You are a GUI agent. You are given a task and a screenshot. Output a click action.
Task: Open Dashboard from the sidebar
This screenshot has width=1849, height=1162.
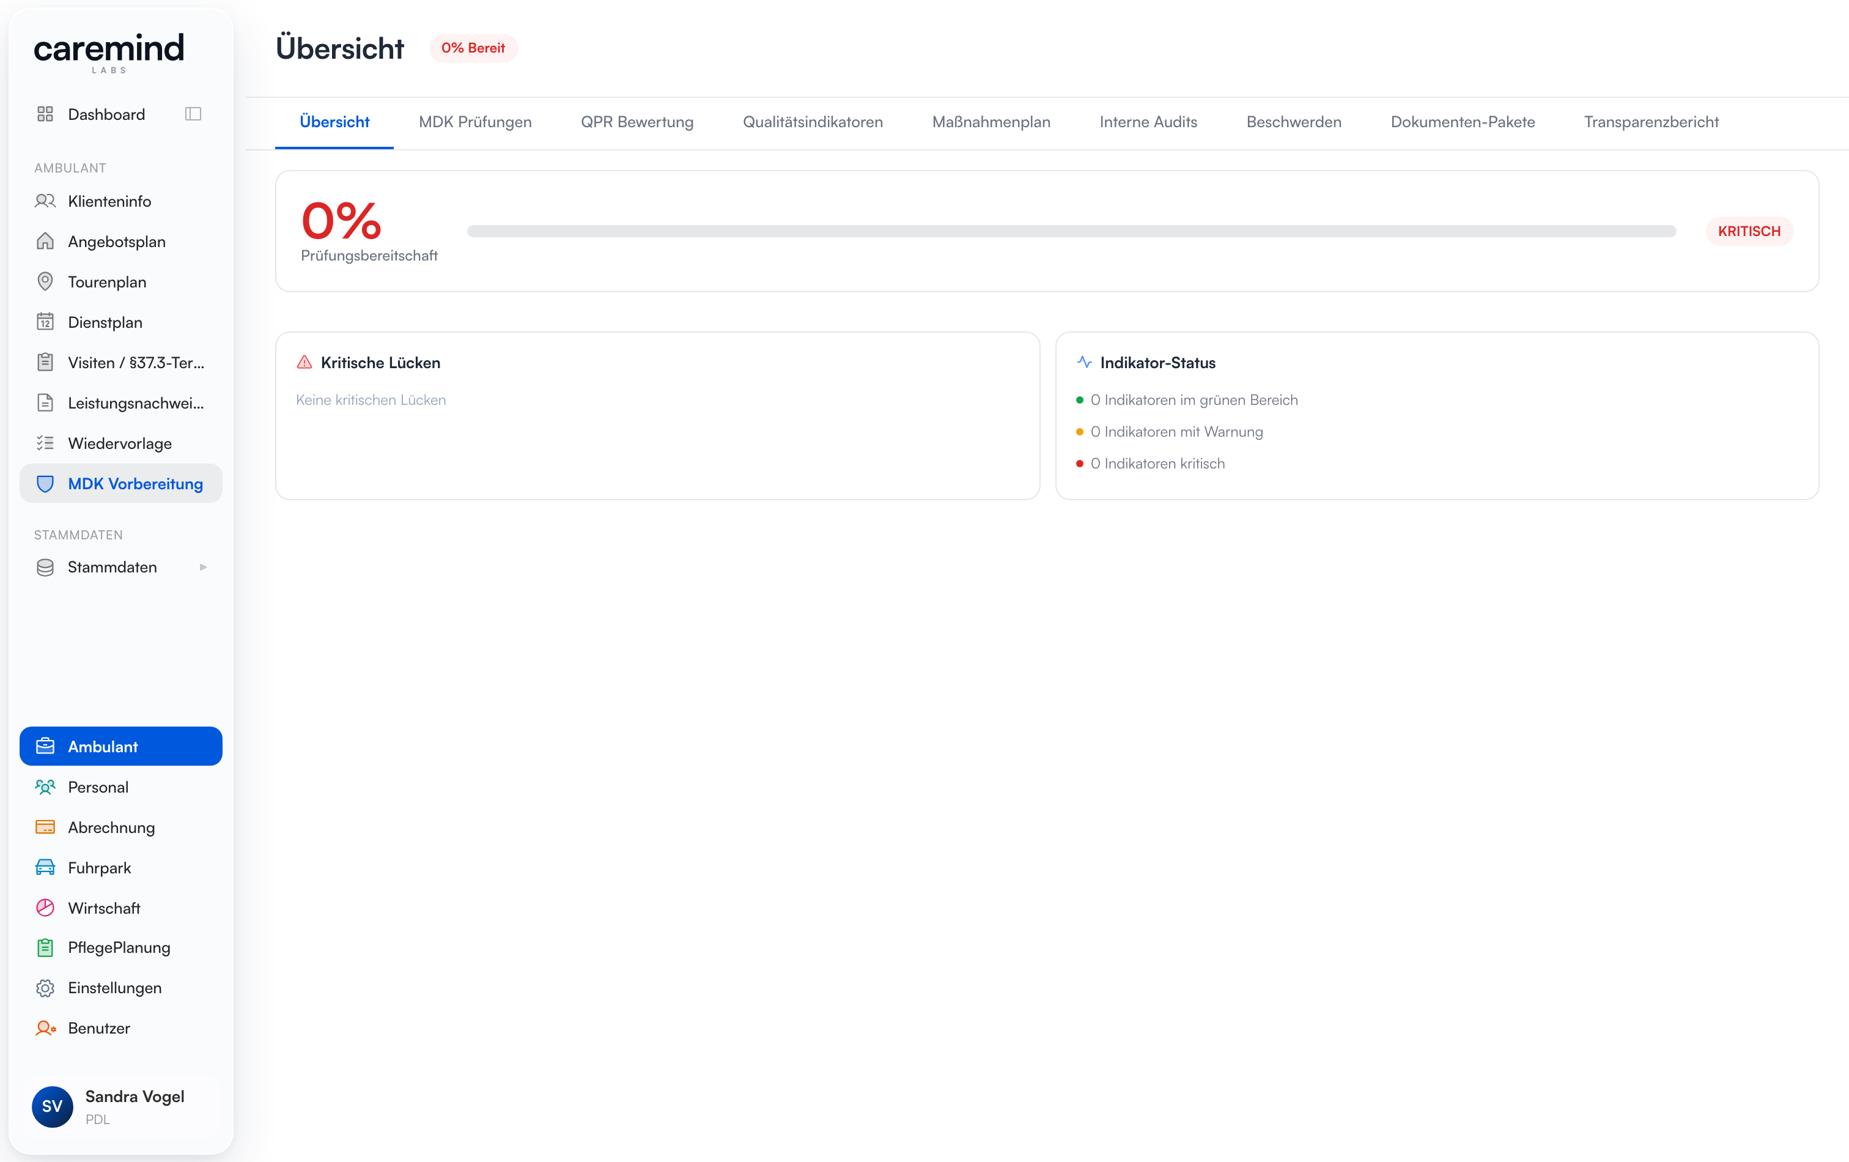(x=107, y=114)
